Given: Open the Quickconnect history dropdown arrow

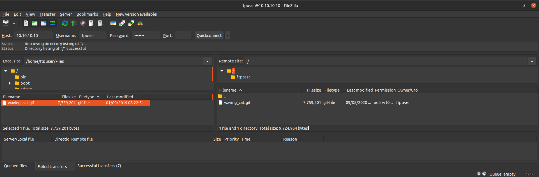Looking at the screenshot, I should 227,36.
